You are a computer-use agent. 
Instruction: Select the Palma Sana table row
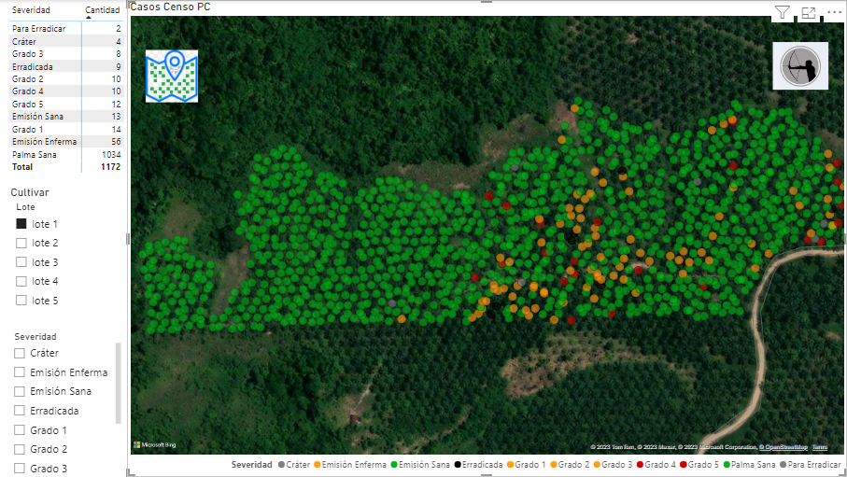(66, 155)
